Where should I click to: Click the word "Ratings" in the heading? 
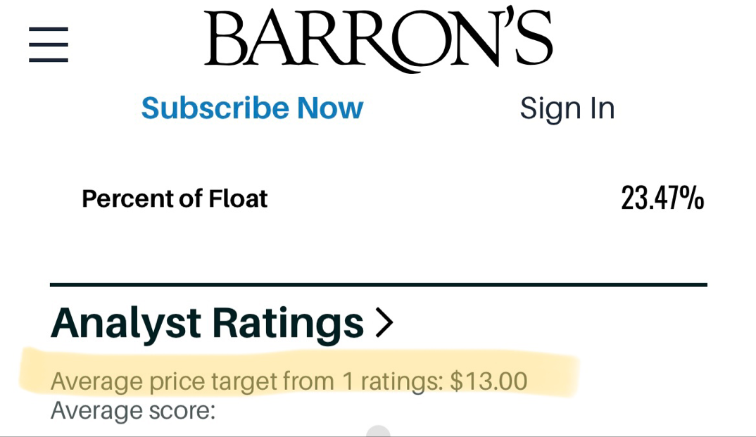click(x=288, y=323)
